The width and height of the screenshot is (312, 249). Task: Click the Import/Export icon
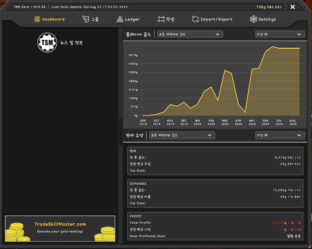pos(195,19)
